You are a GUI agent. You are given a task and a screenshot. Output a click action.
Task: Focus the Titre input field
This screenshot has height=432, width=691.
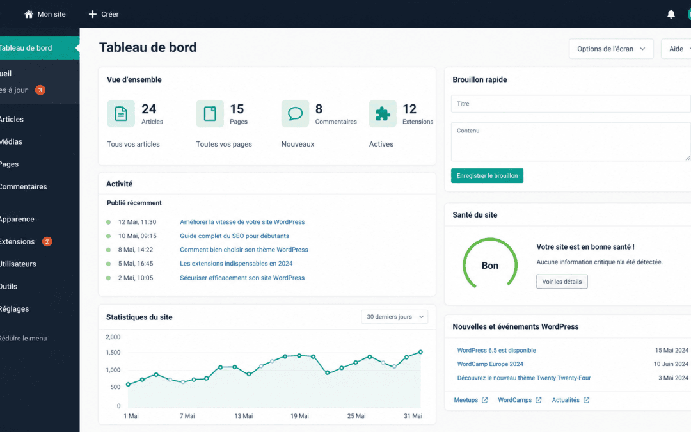[571, 104]
